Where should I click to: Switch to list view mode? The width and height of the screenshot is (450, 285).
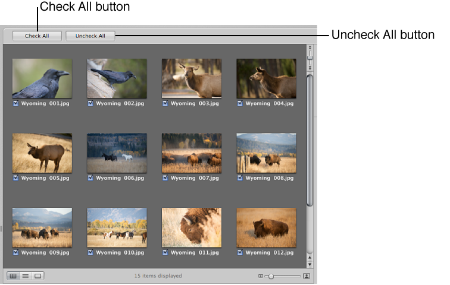(x=26, y=276)
